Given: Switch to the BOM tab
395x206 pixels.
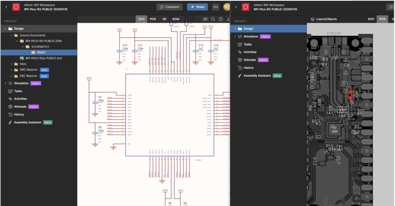Looking at the screenshot, I should coord(175,19).
